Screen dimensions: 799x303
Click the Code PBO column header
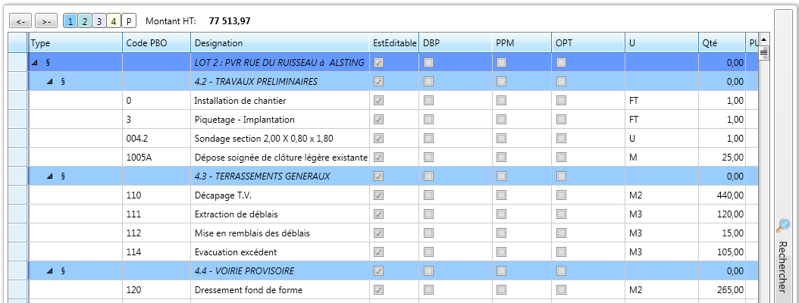[x=156, y=43]
